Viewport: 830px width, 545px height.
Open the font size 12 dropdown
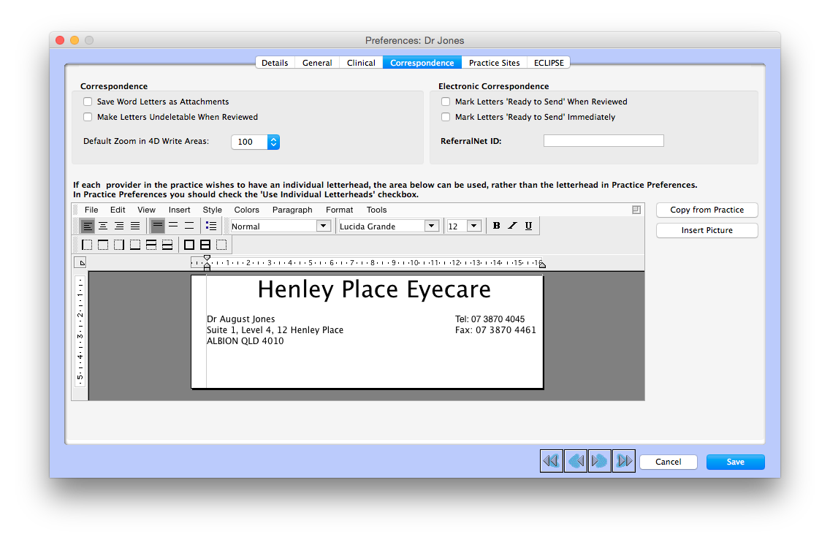pos(473,226)
